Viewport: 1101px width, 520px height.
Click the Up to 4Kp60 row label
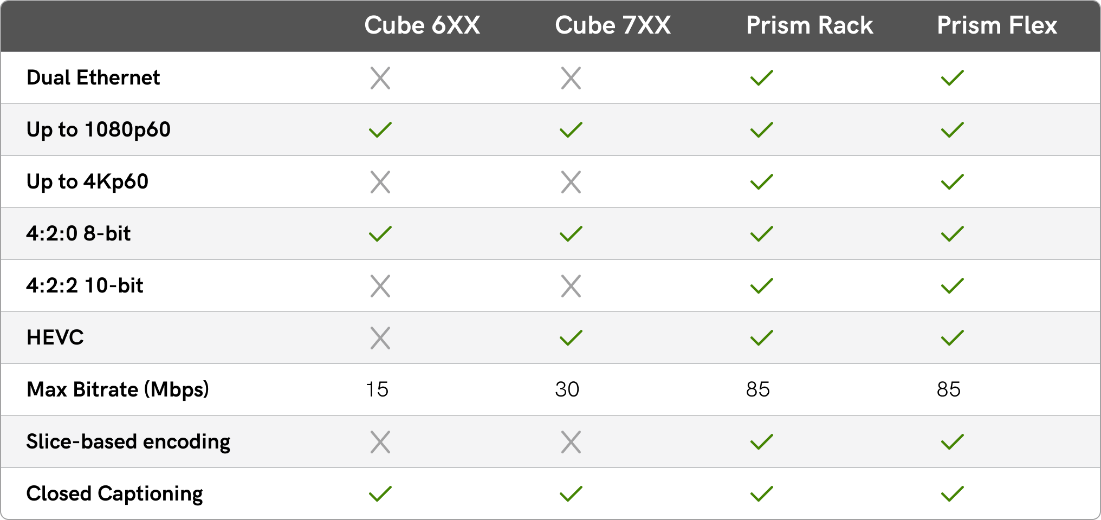[x=87, y=181]
